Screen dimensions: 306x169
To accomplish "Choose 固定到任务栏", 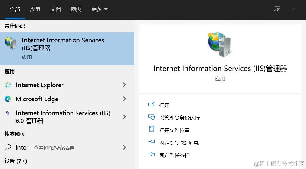I will (x=174, y=155).
